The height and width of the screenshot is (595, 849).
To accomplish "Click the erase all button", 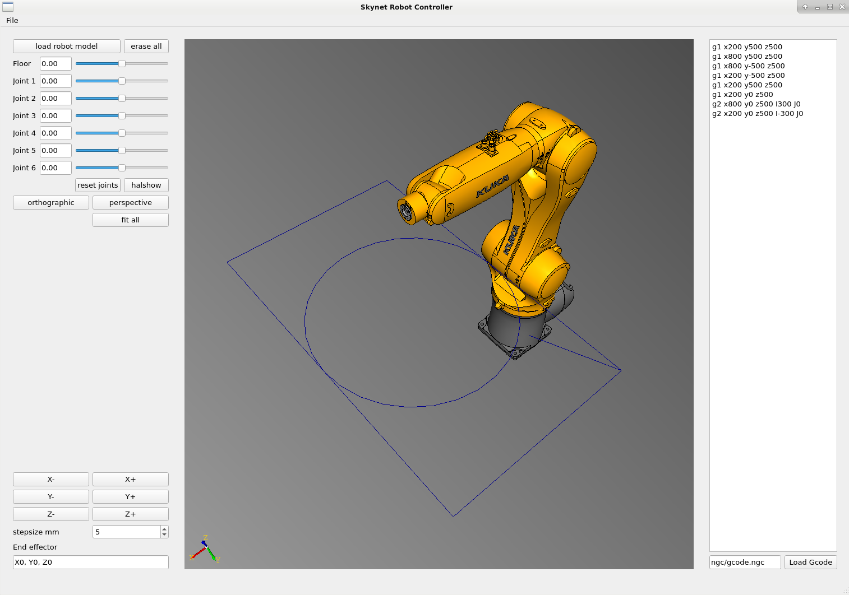I will (146, 47).
